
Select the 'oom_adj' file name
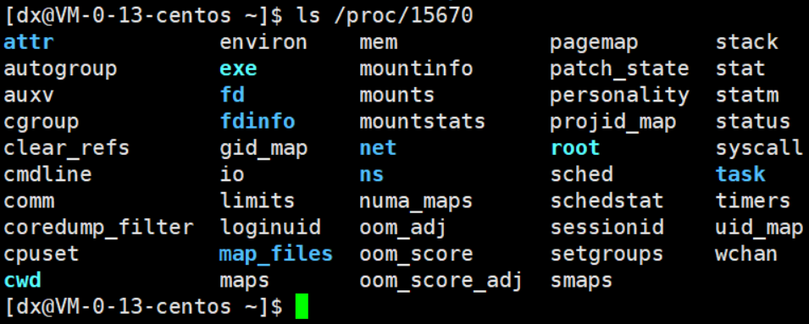click(402, 228)
